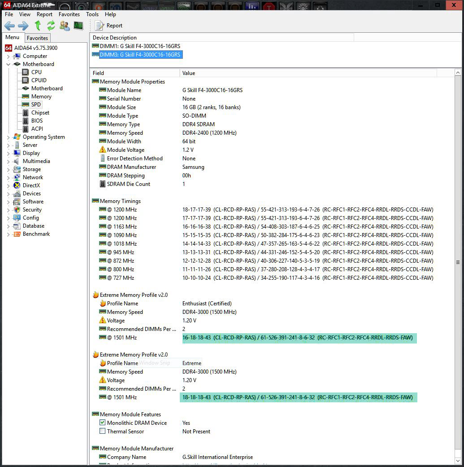Toggle the Monolithic DRAM Device checkbox
Image resolution: width=464 pixels, height=467 pixels.
pos(102,423)
